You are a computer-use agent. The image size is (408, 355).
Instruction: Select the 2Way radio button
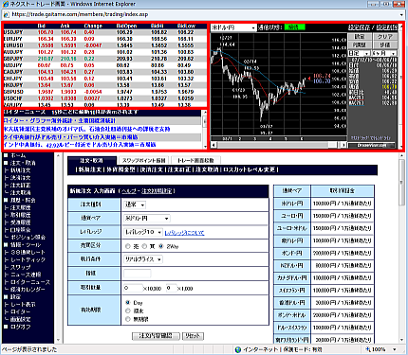pyautogui.click(x=161, y=246)
